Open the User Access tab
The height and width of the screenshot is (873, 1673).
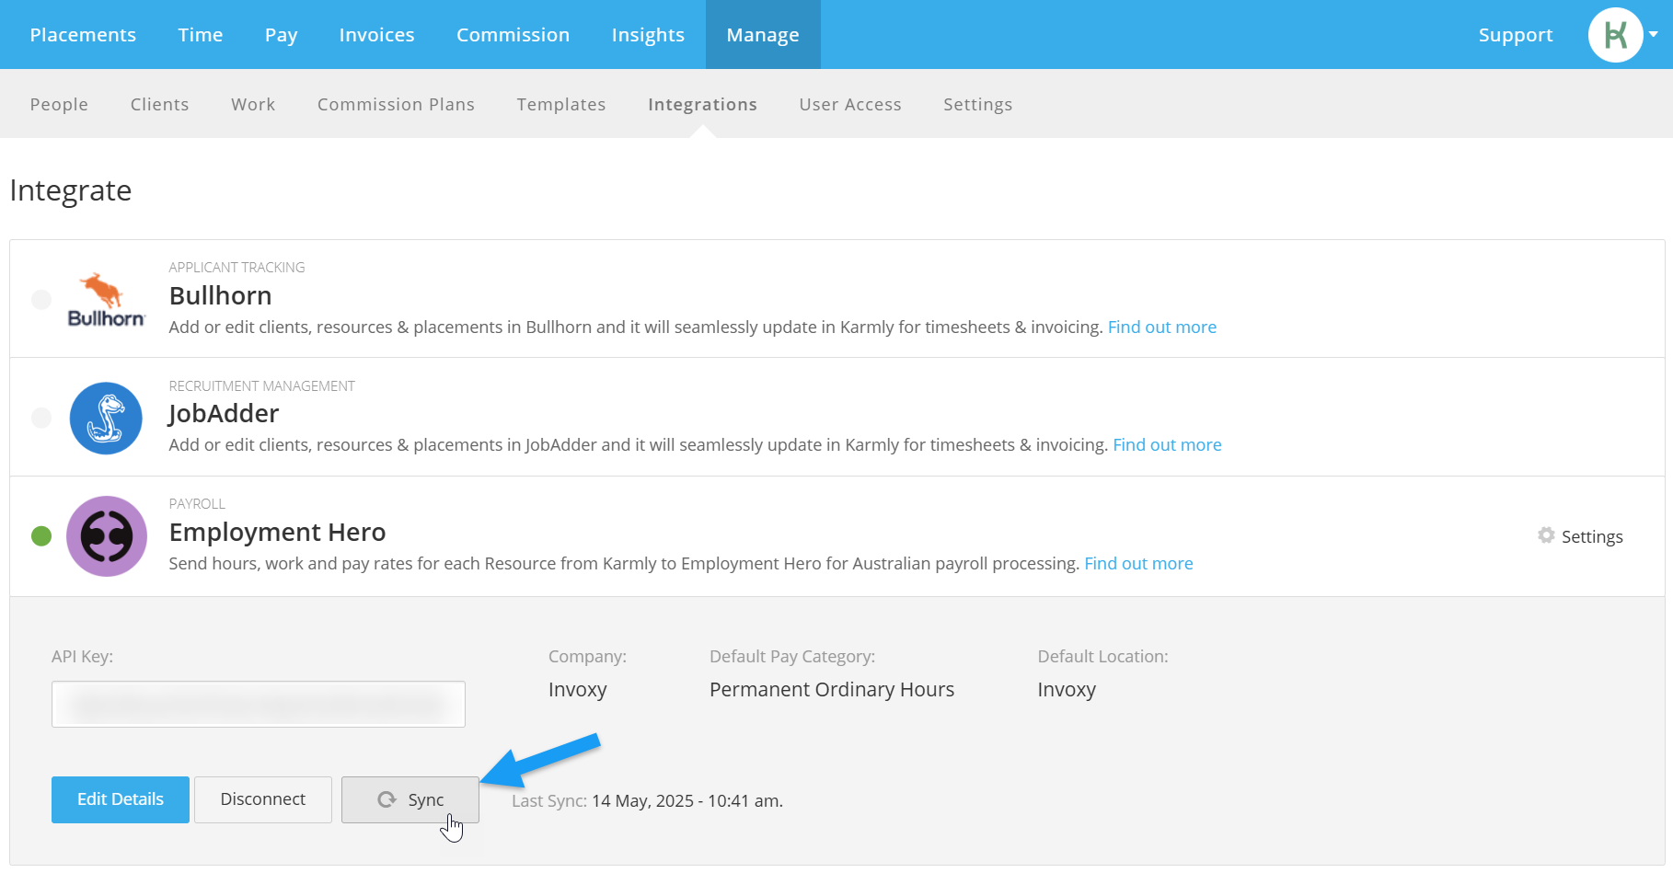pos(850,104)
